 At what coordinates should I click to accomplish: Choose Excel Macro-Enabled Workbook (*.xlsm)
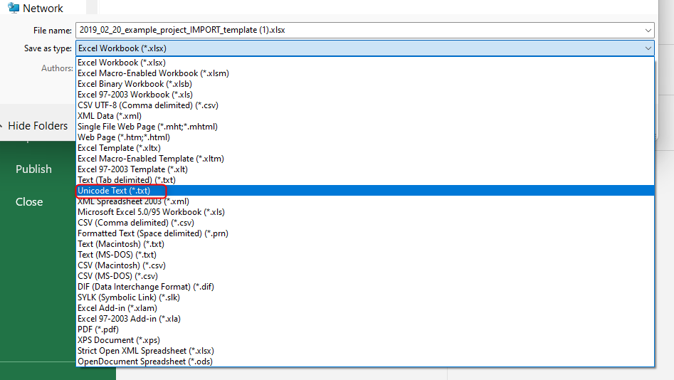(x=153, y=73)
